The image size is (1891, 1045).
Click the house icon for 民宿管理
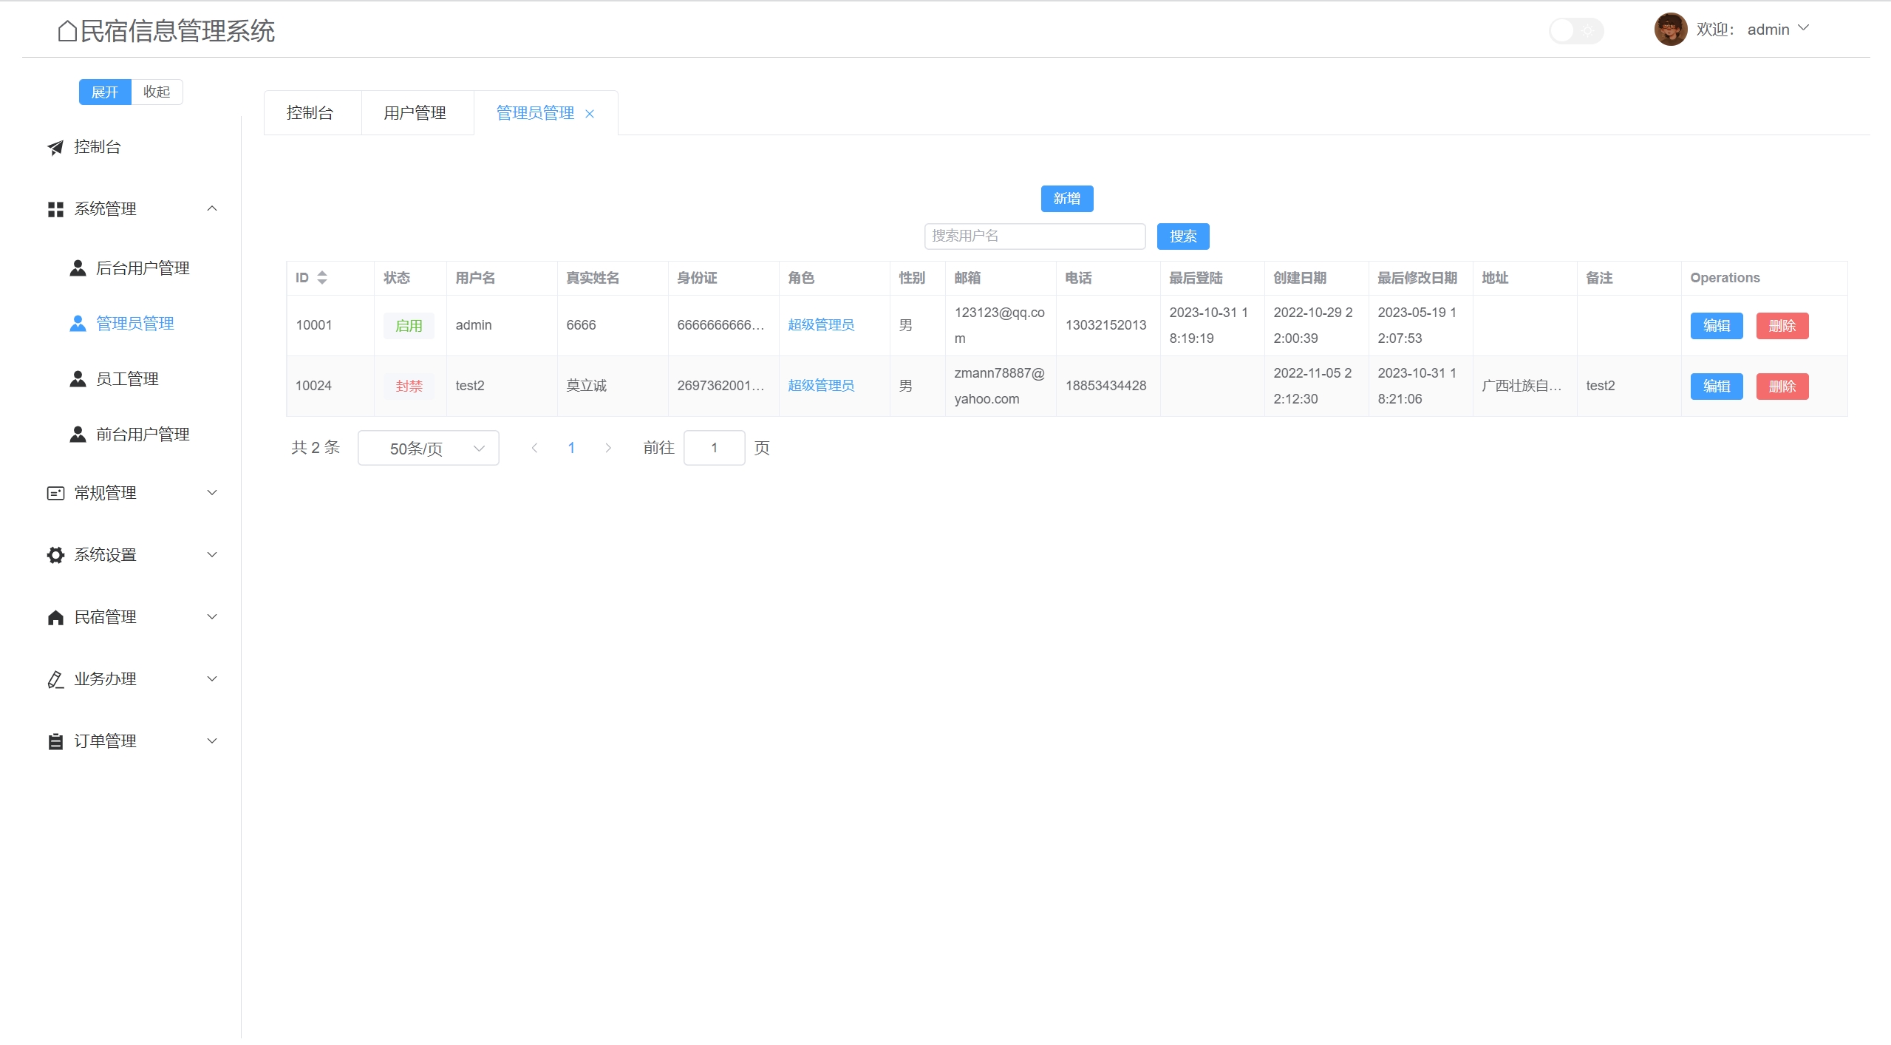pyautogui.click(x=55, y=617)
